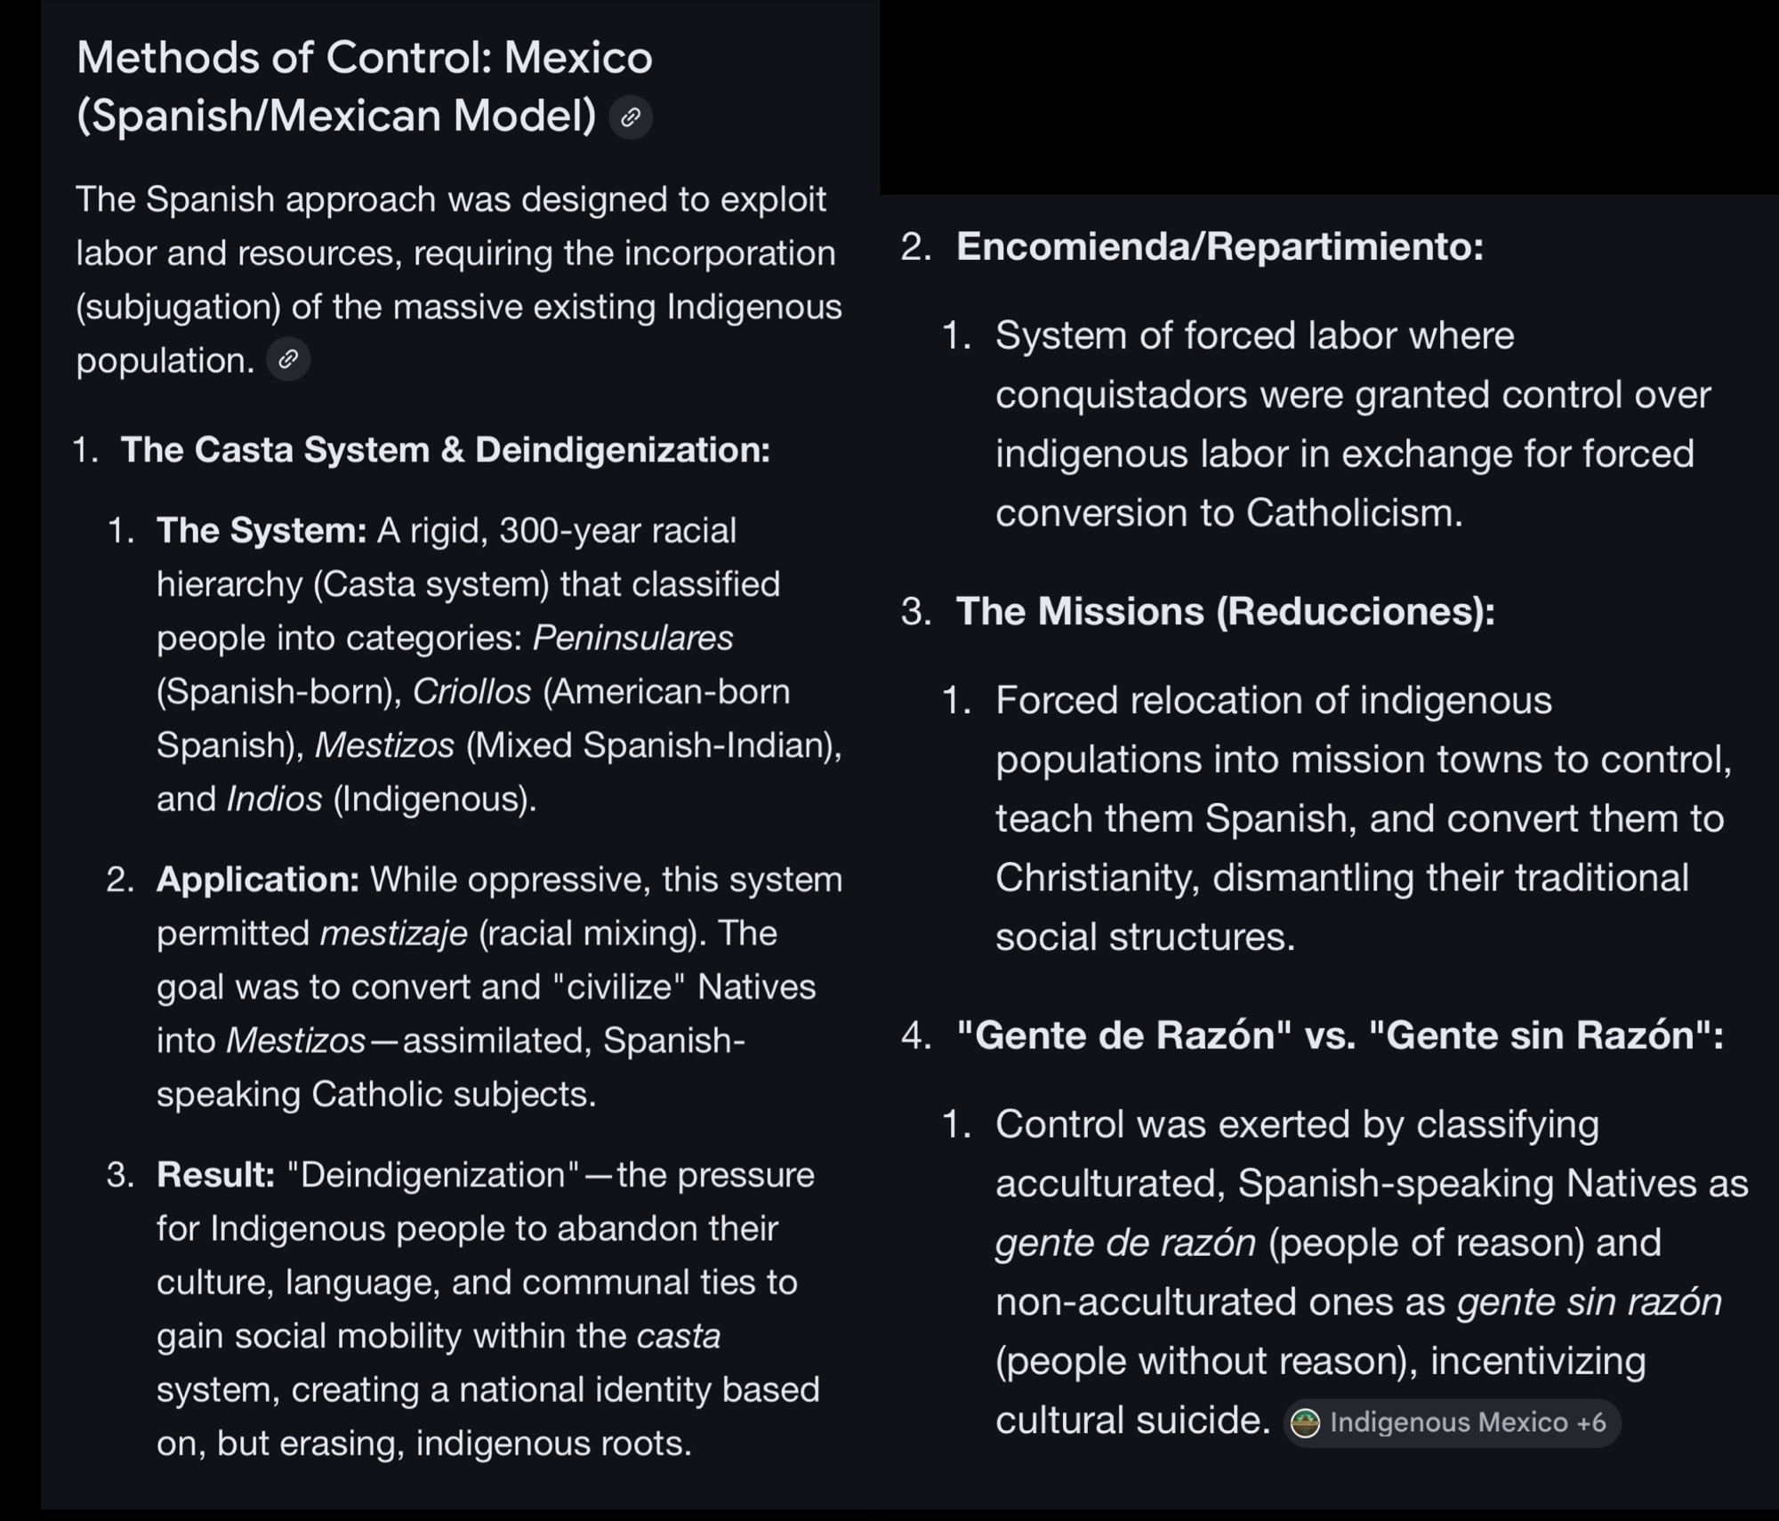Click the italic phrase "gente sin razón"
Image resolution: width=1779 pixels, height=1521 pixels.
[1589, 1302]
